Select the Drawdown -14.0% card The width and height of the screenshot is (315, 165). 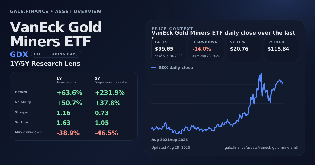click(x=206, y=49)
